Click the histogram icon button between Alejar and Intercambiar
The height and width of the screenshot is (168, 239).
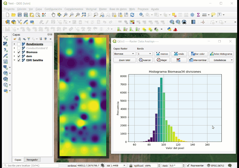pos(179,60)
